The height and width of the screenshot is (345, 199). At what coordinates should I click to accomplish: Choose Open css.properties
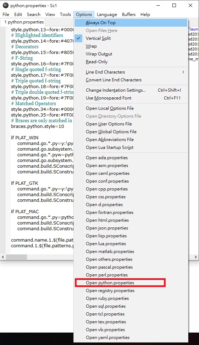pyautogui.click(x=131, y=197)
